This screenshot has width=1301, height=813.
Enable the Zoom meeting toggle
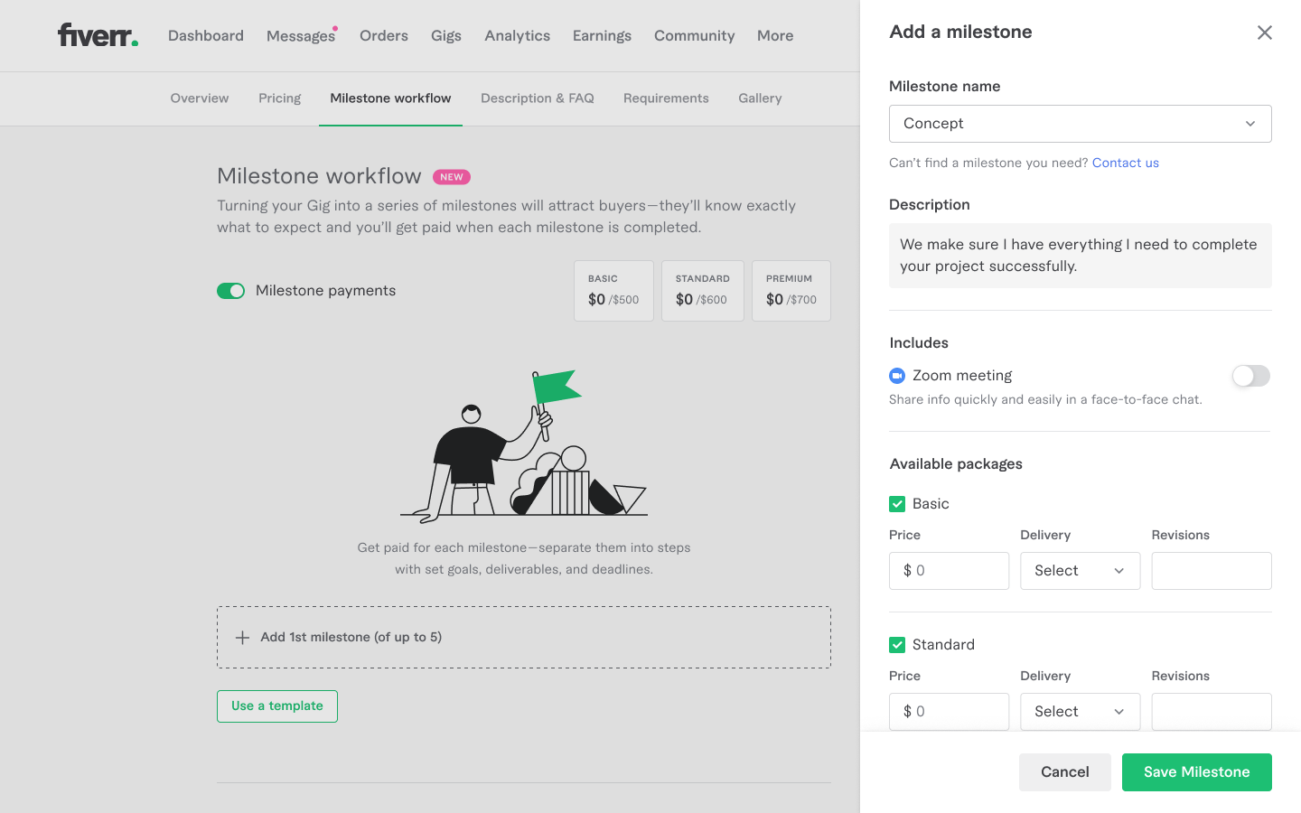1250,376
